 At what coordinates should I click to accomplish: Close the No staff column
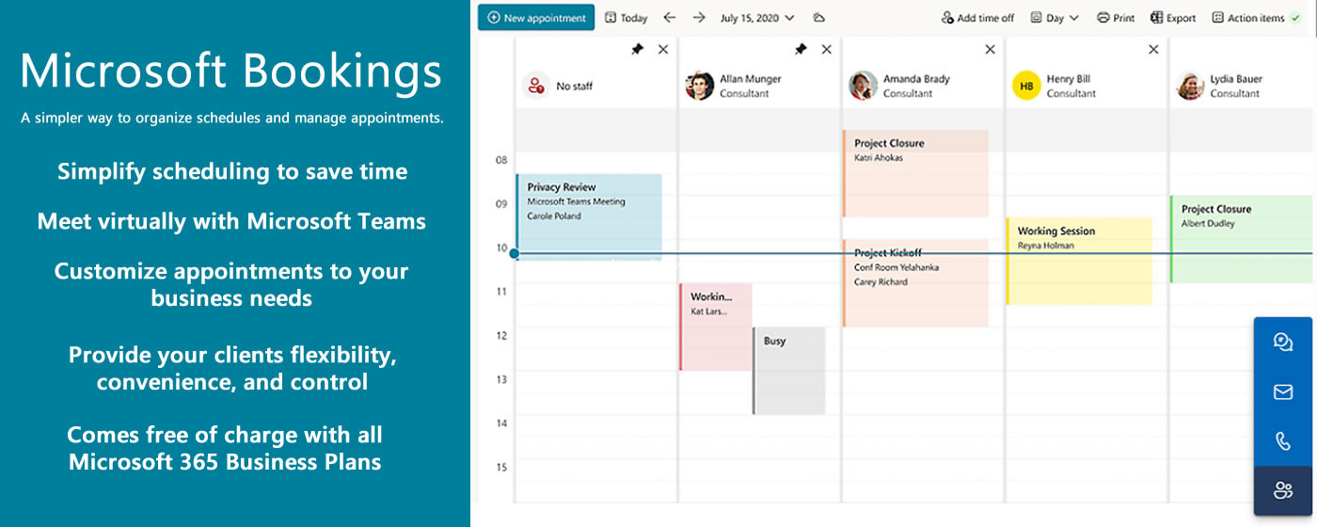(663, 49)
